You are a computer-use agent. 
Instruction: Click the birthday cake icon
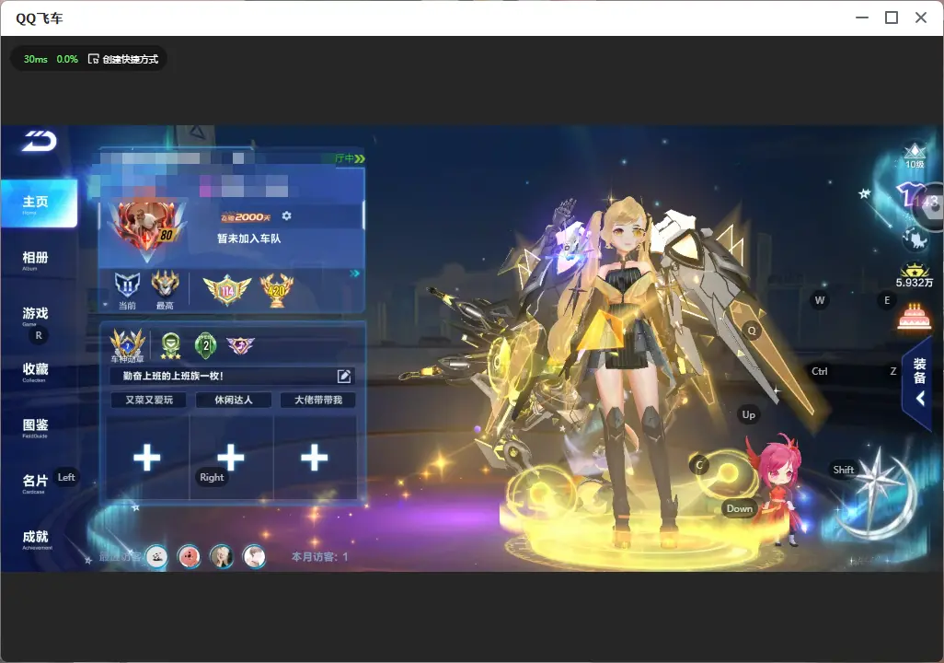point(914,317)
